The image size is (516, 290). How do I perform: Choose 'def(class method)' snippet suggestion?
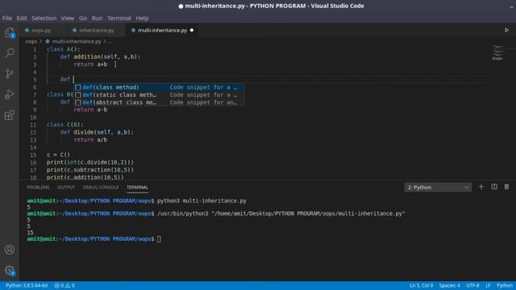159,87
